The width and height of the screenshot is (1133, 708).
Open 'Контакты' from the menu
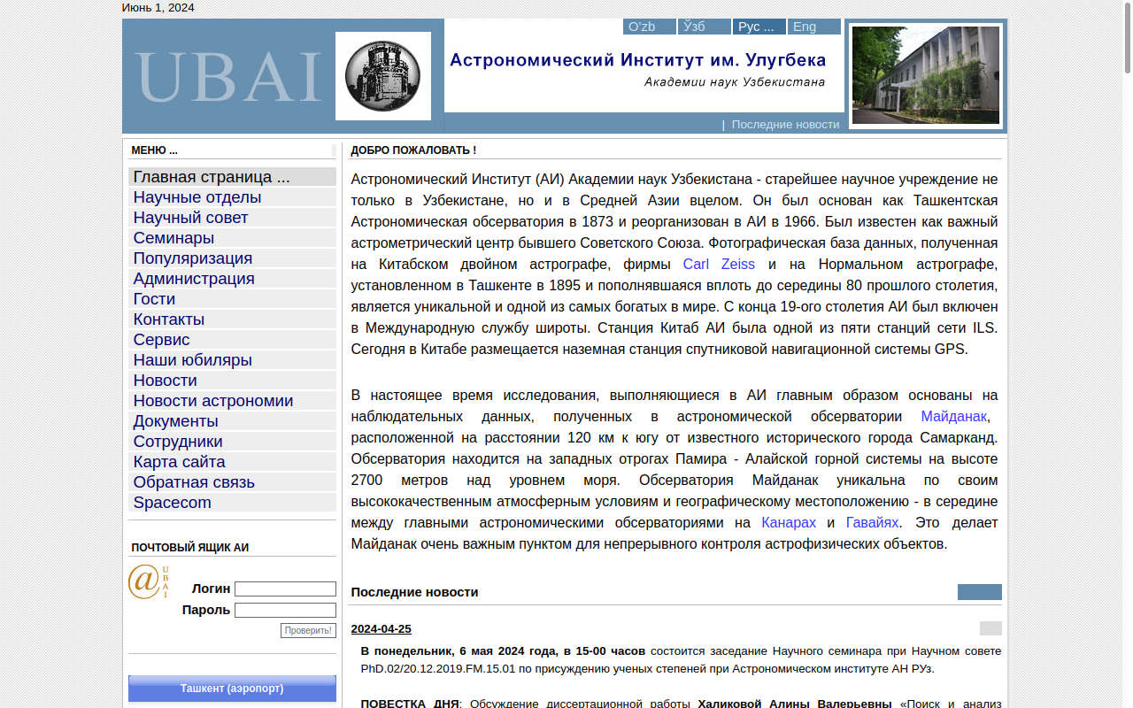pos(232,319)
